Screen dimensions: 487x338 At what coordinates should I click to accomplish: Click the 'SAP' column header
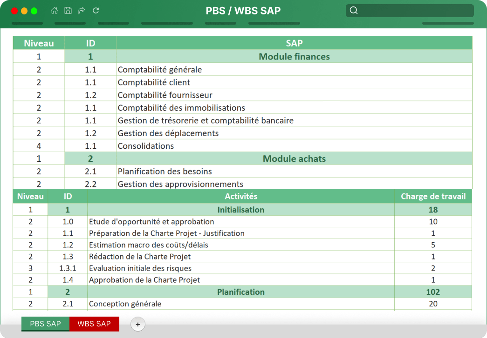pos(294,43)
